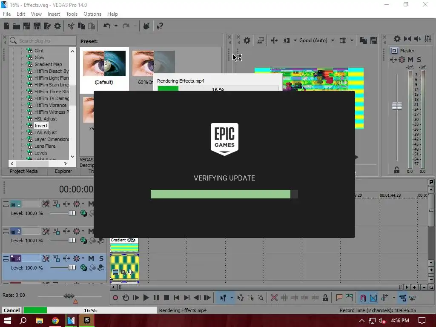Copy snapshot to clipboard icon
This screenshot has height=327, width=436.
click(364, 40)
